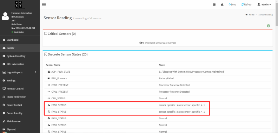Click the page vertical scrollbar
Viewport: 278px width, 133px height.
[277, 67]
